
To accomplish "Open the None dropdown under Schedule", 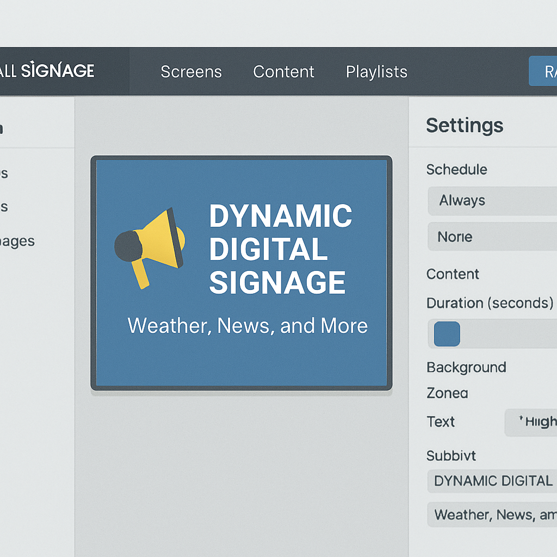I will coord(492,237).
